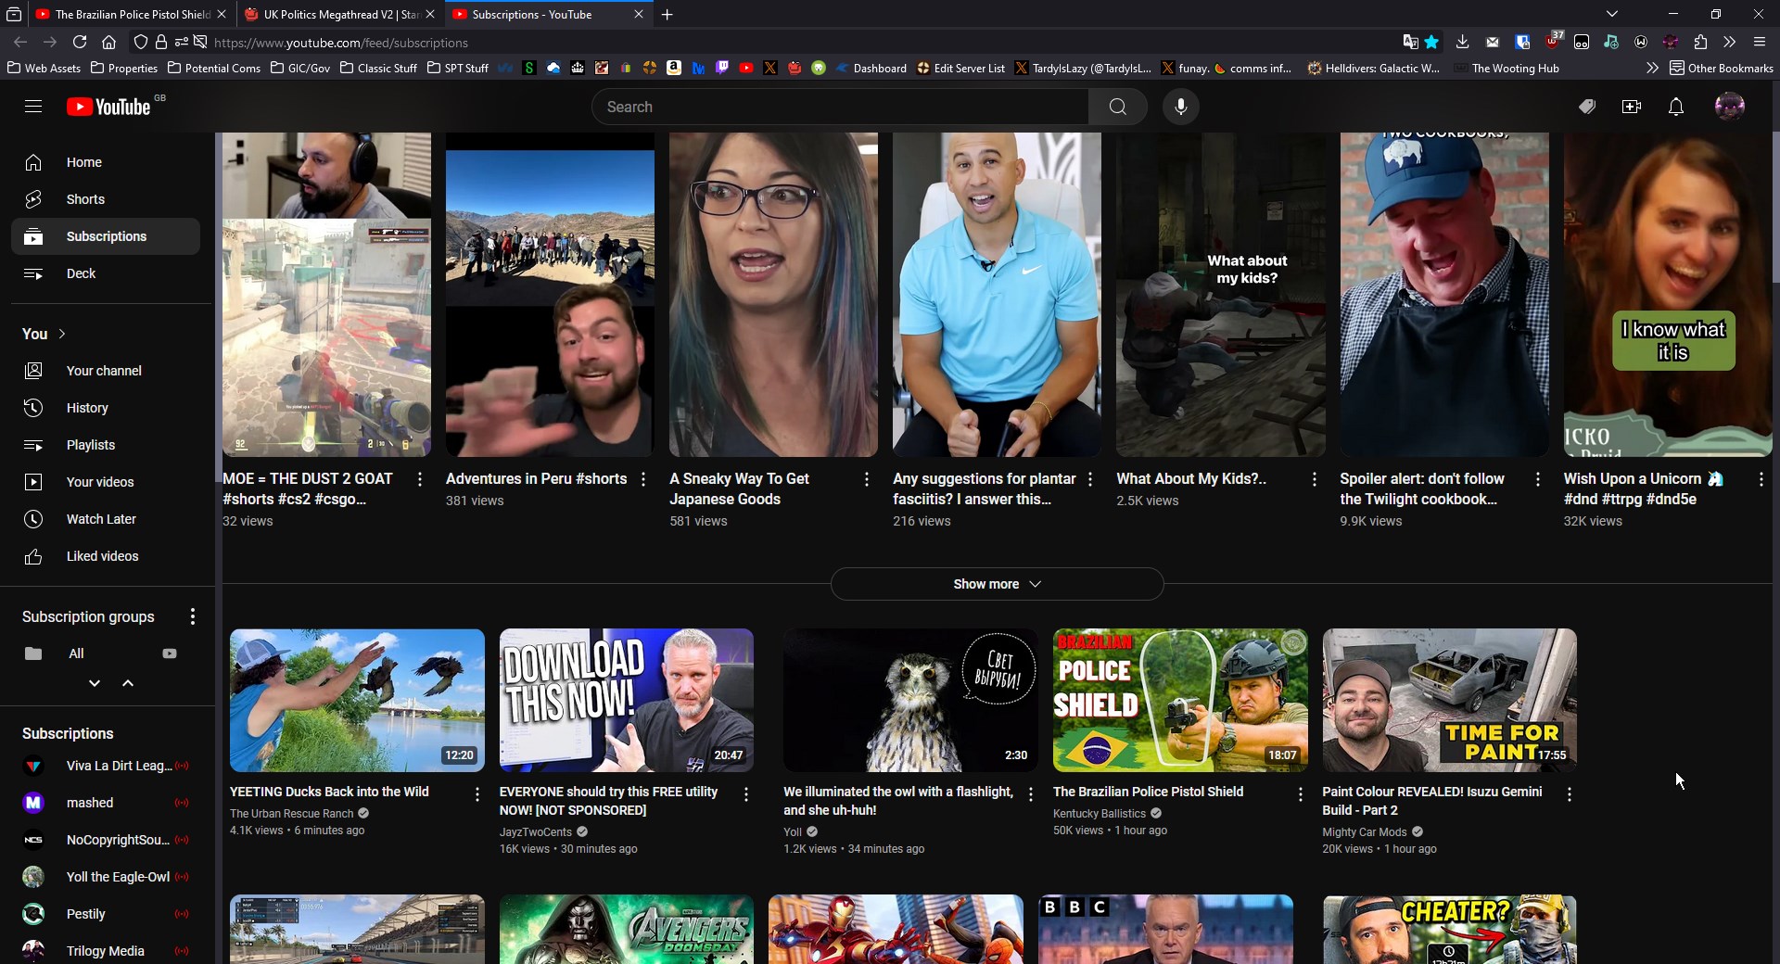Viewport: 1780px width, 964px height.
Task: Play the Isuzu Gemini Time For Paint thumbnail
Action: tap(1449, 700)
